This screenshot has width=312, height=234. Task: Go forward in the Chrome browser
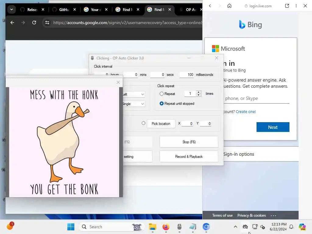[x=23, y=23]
